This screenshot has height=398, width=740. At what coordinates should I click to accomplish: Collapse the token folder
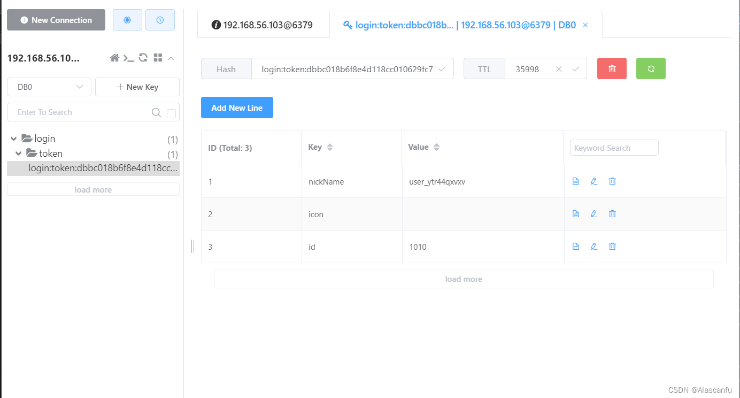19,154
